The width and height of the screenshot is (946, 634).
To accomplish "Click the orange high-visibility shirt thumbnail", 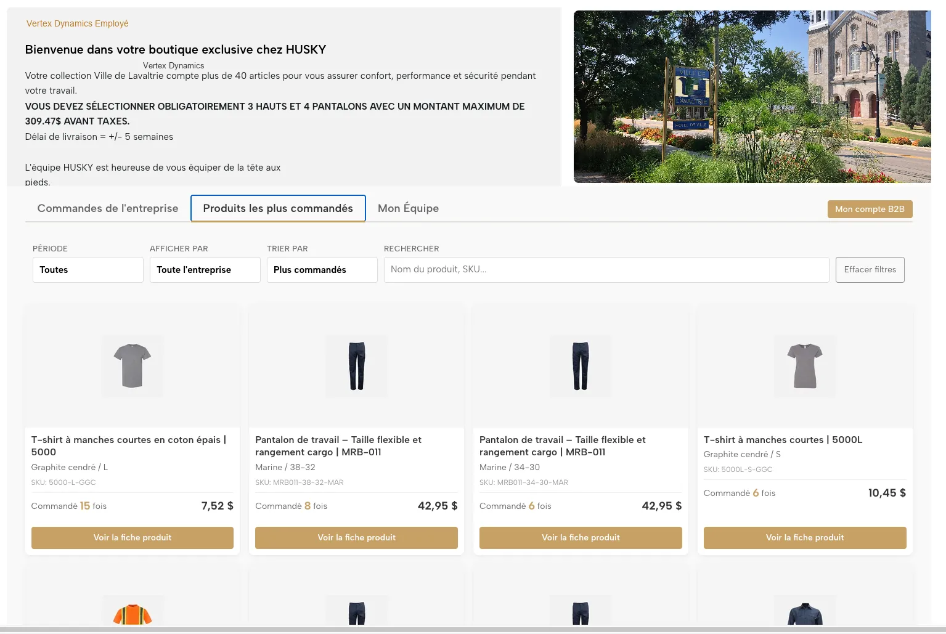I will [133, 611].
